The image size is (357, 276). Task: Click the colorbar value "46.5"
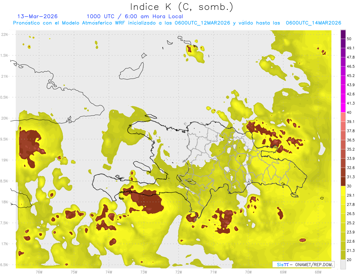[351, 66]
